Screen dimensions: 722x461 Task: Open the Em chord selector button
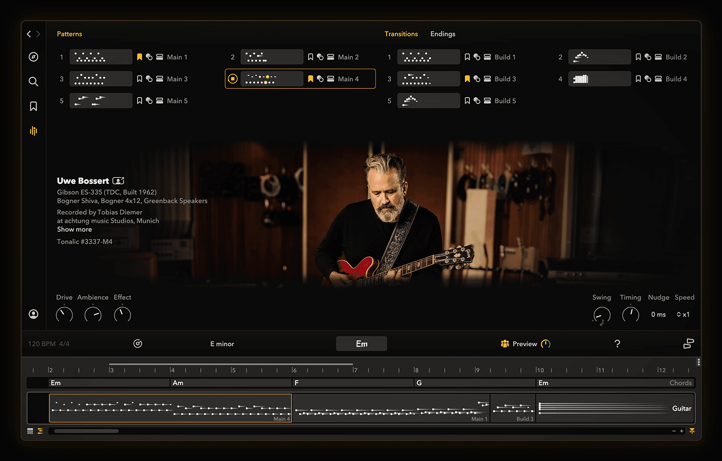coord(361,344)
